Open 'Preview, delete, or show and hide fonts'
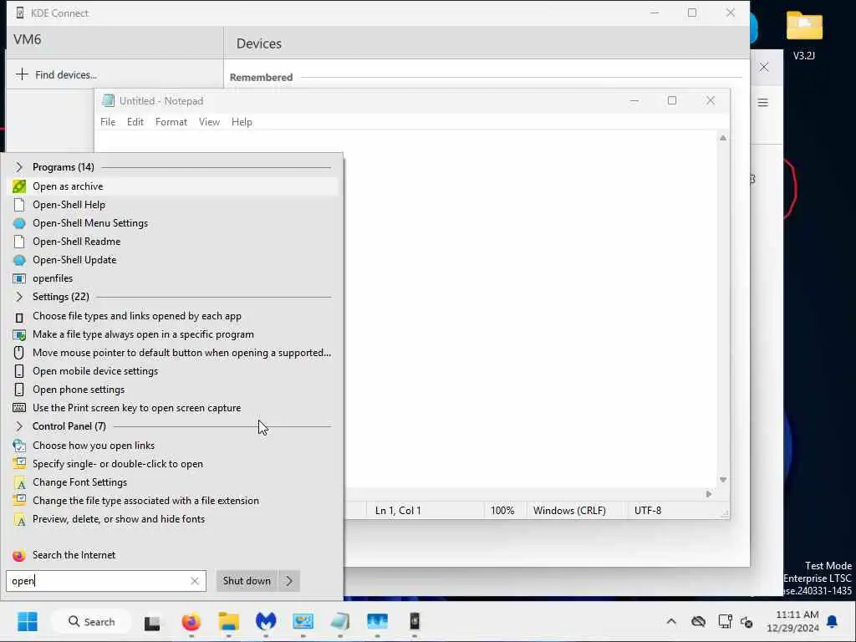The image size is (856, 642). point(174,519)
